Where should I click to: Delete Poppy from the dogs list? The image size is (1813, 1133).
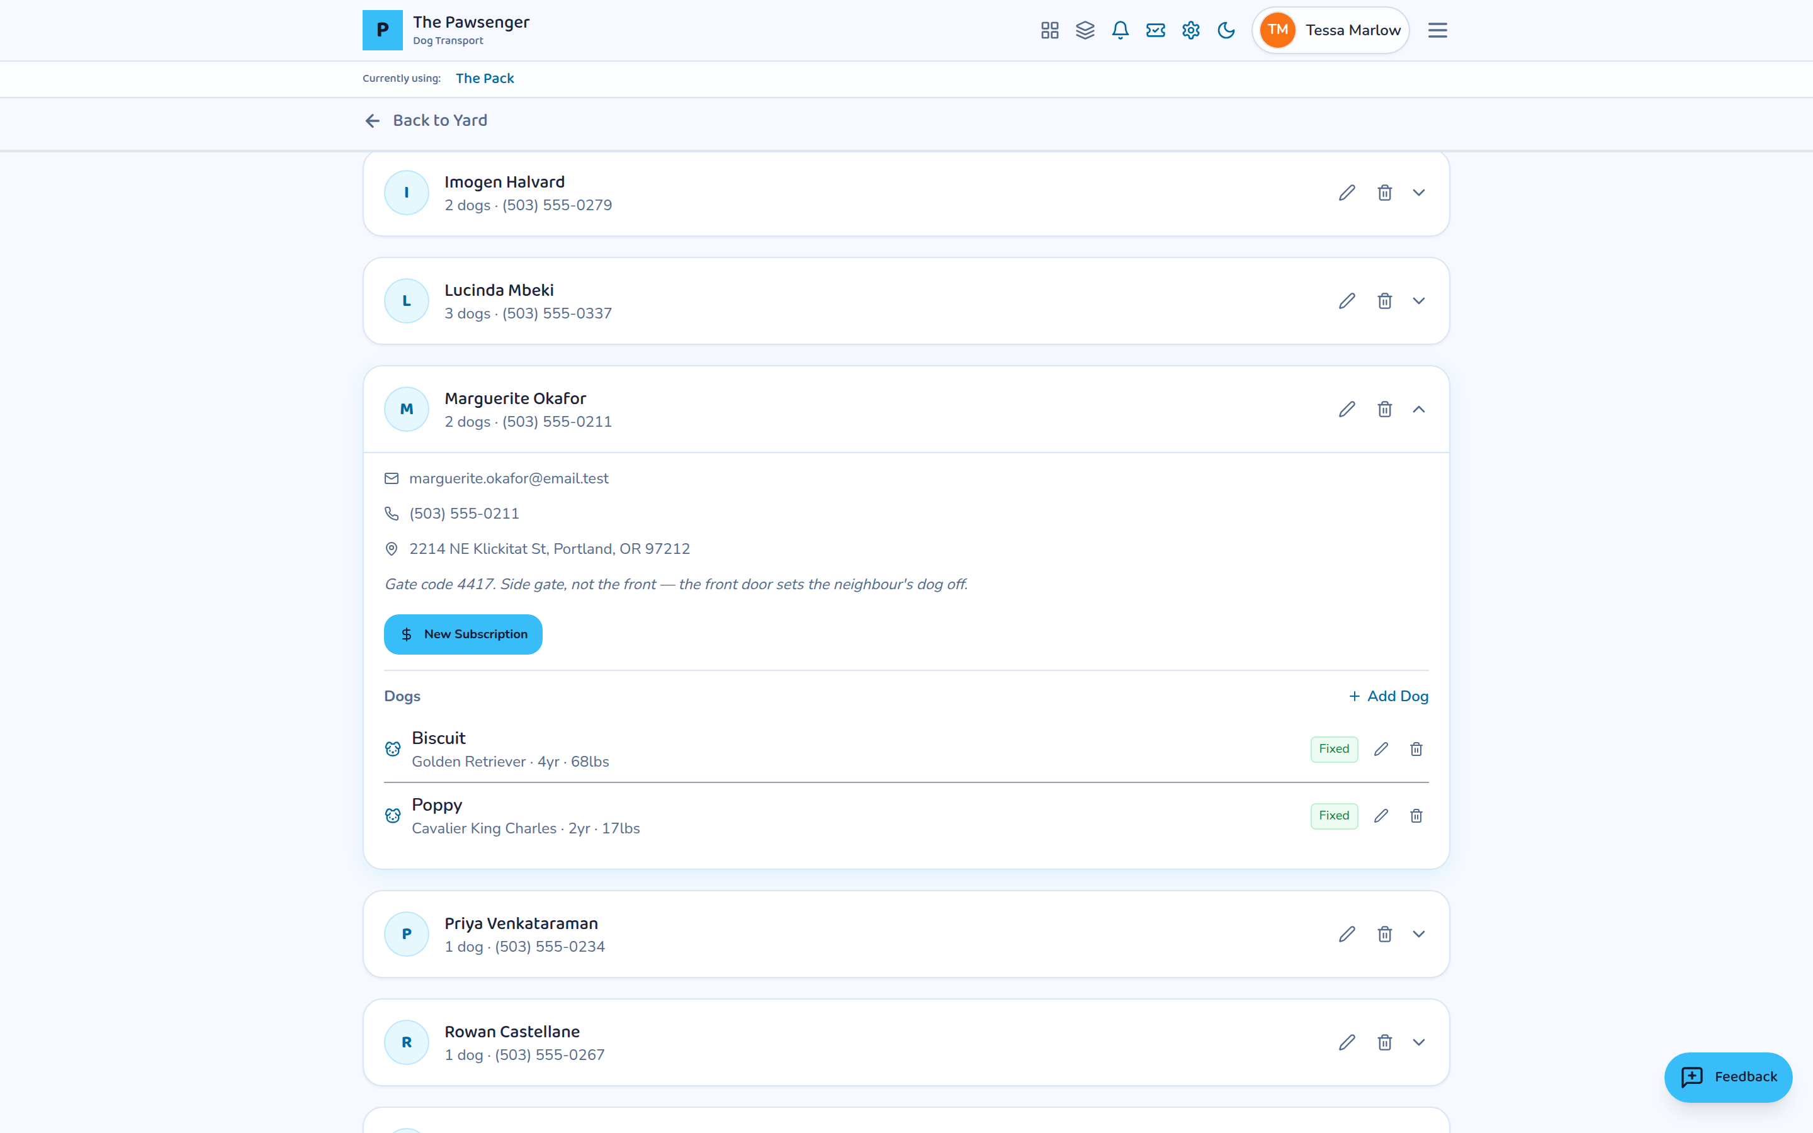click(x=1416, y=816)
